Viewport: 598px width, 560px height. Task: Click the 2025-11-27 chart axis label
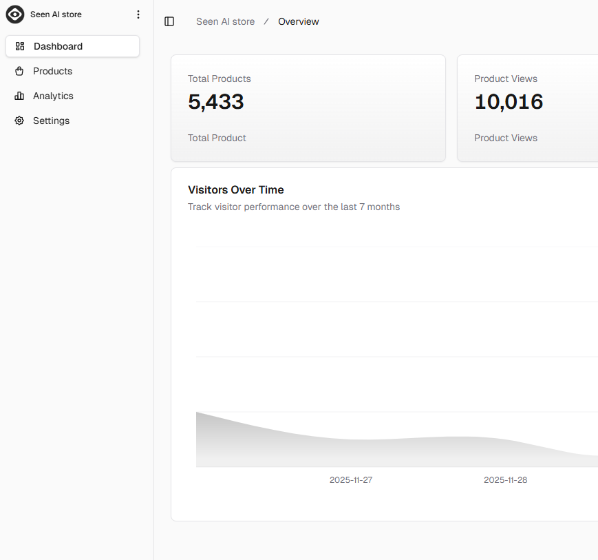pos(350,479)
